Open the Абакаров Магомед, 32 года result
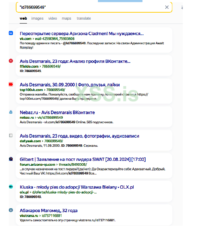This screenshot has width=213, height=230. point(48,211)
